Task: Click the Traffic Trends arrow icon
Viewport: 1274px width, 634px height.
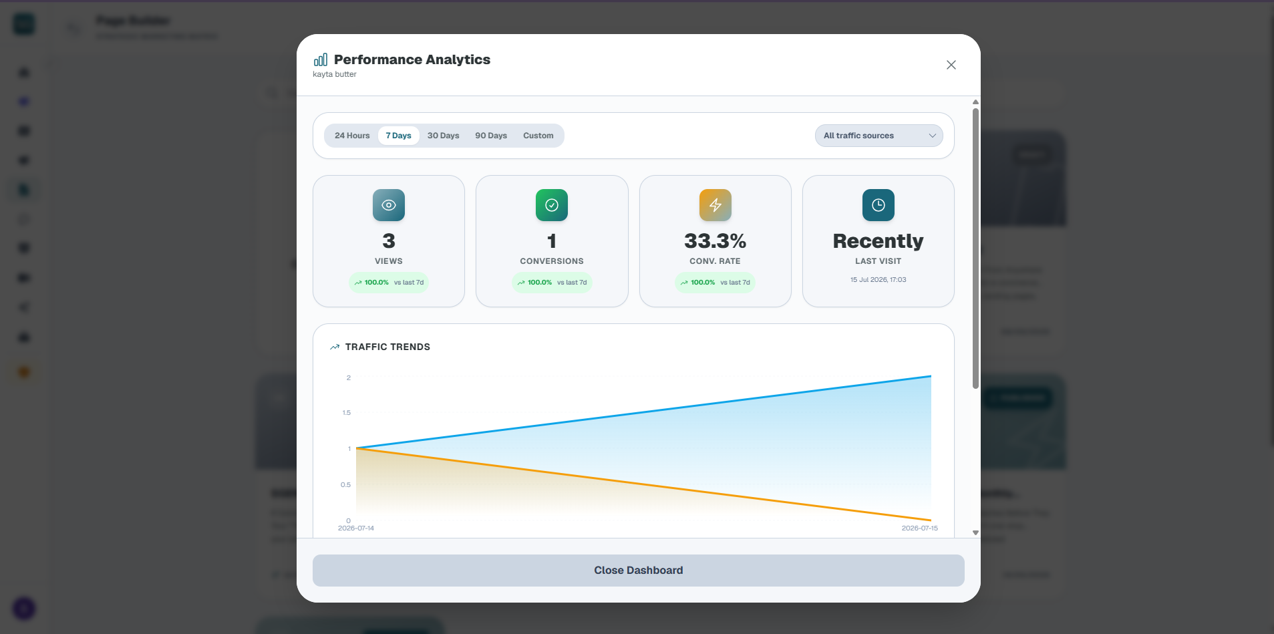Action: 335,347
